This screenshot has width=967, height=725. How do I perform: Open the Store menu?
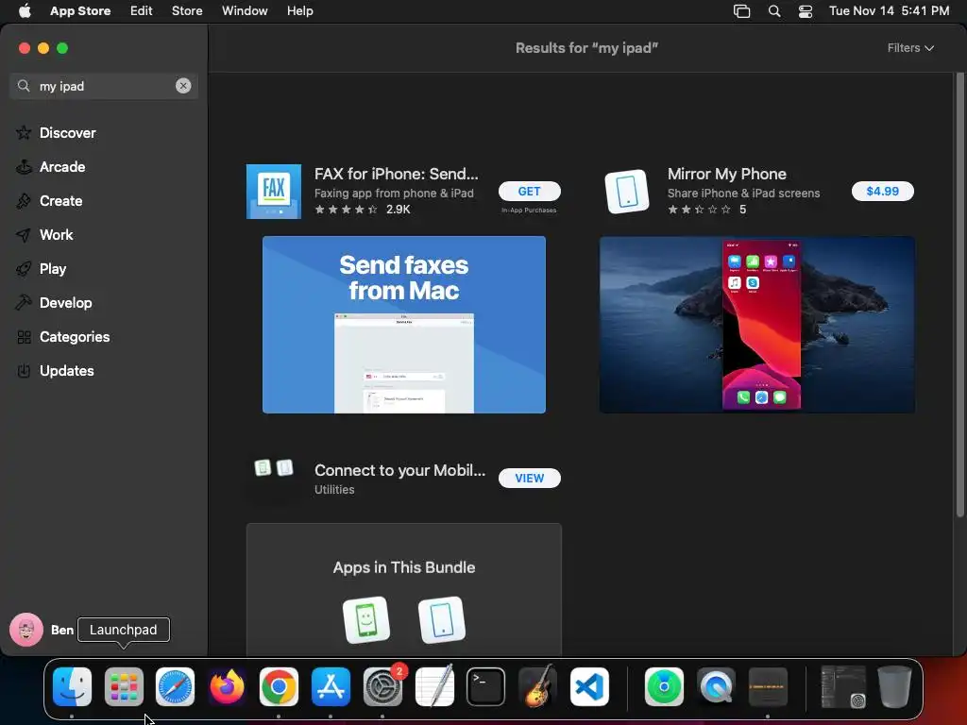[x=187, y=10]
